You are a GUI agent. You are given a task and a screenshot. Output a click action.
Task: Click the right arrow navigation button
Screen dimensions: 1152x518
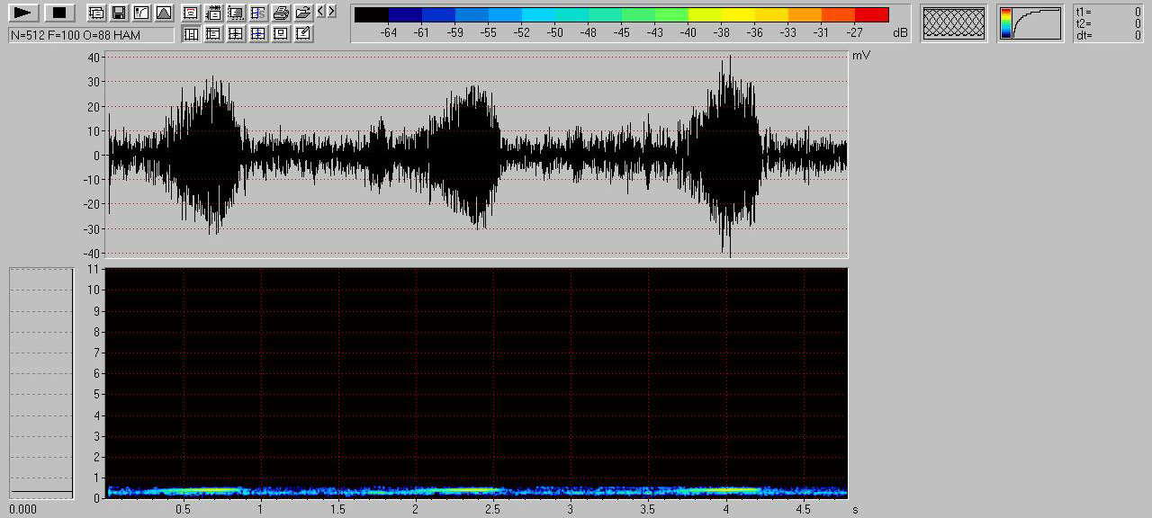[332, 12]
